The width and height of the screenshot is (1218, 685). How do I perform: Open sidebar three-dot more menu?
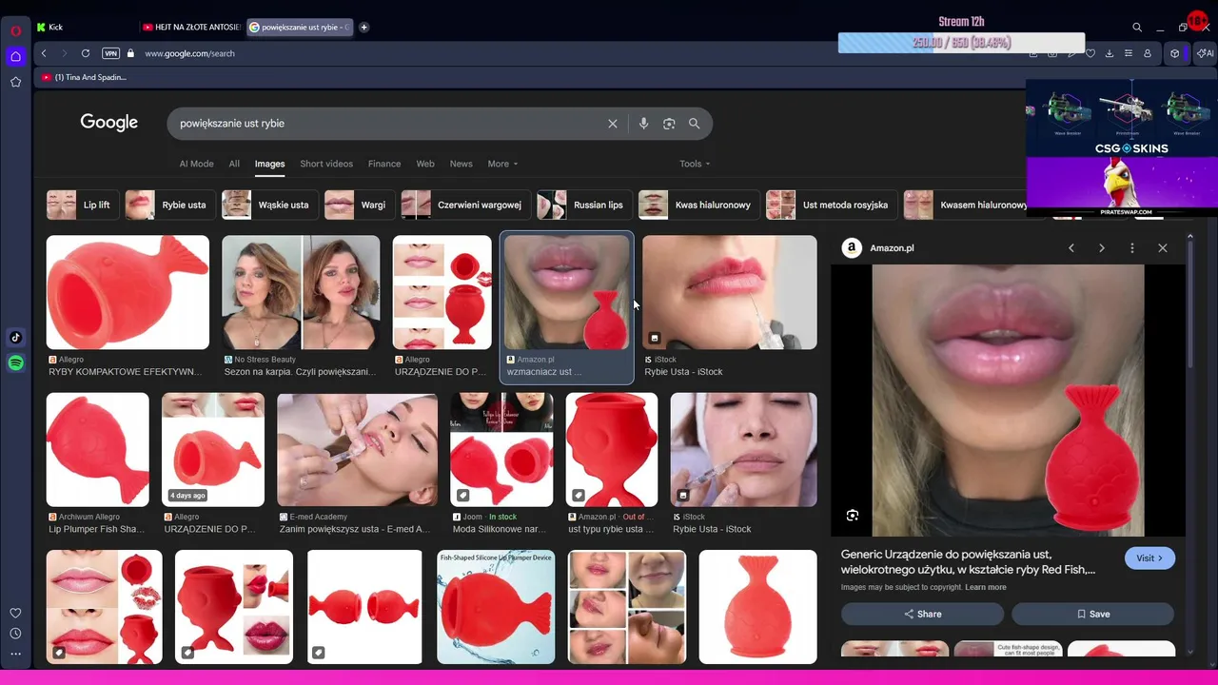pos(15,654)
